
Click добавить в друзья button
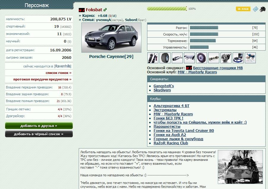[x=39, y=126]
